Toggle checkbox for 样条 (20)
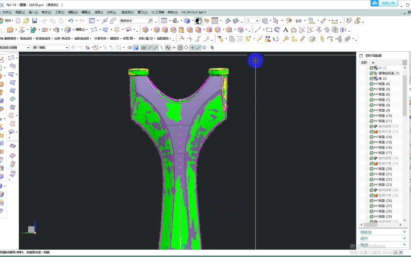Viewport: 411px width, 257px height. click(x=371, y=169)
